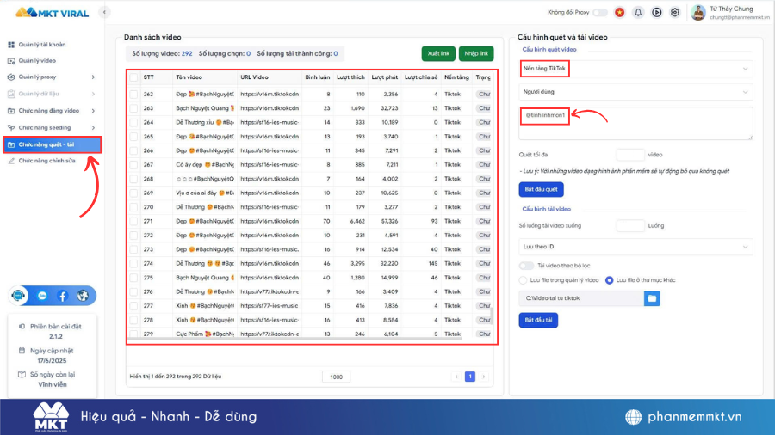Sort by the Lượt thích column header

350,77
